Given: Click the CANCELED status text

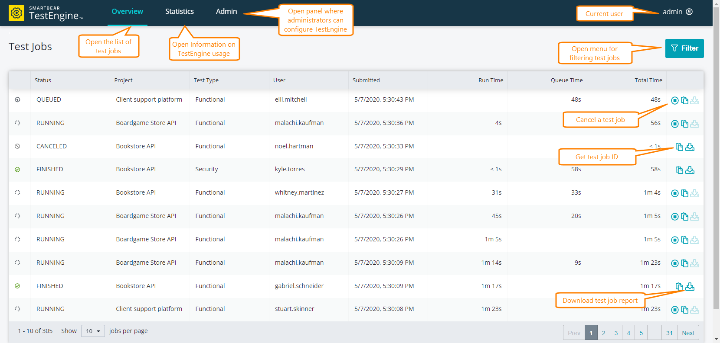Looking at the screenshot, I should click(52, 146).
